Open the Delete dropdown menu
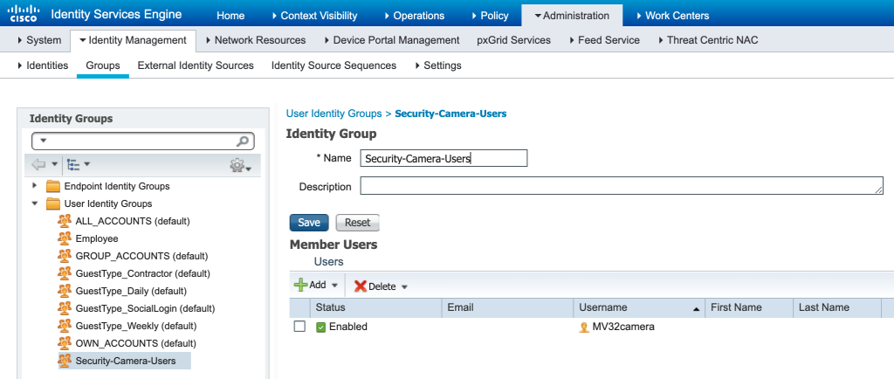The width and height of the screenshot is (894, 379). coord(404,286)
